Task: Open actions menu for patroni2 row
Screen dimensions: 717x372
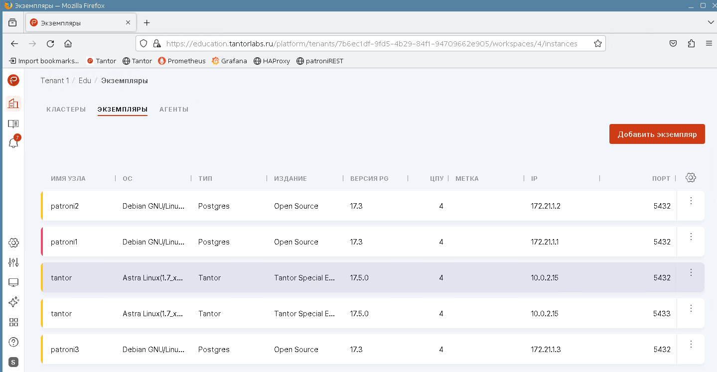Action: tap(691, 201)
